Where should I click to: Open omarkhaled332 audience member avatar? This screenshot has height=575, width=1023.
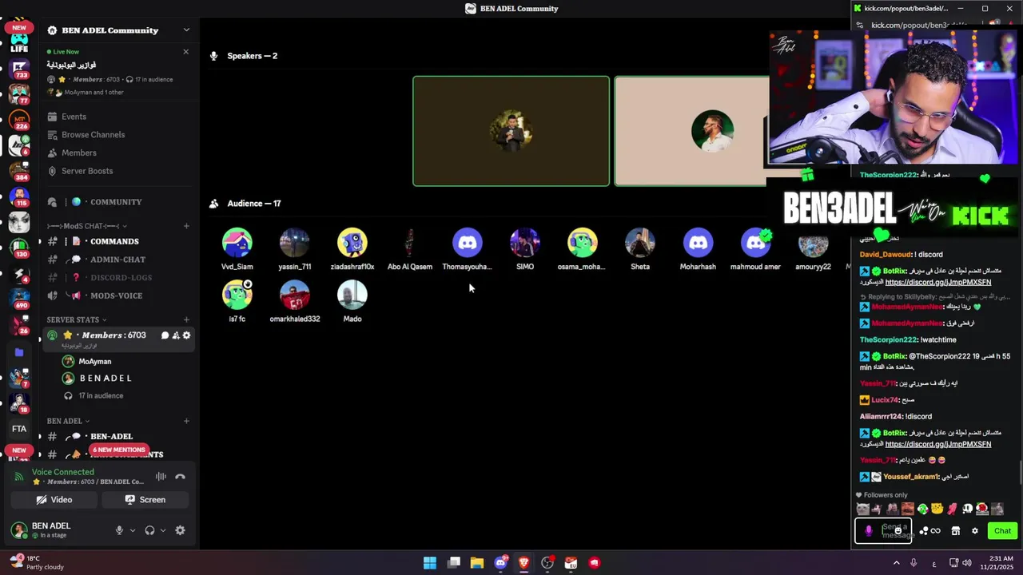point(295,295)
